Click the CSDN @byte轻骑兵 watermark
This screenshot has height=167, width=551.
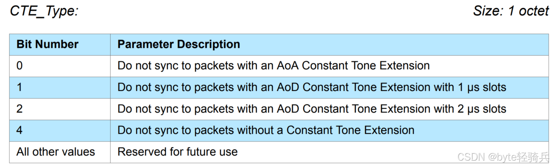[503, 157]
